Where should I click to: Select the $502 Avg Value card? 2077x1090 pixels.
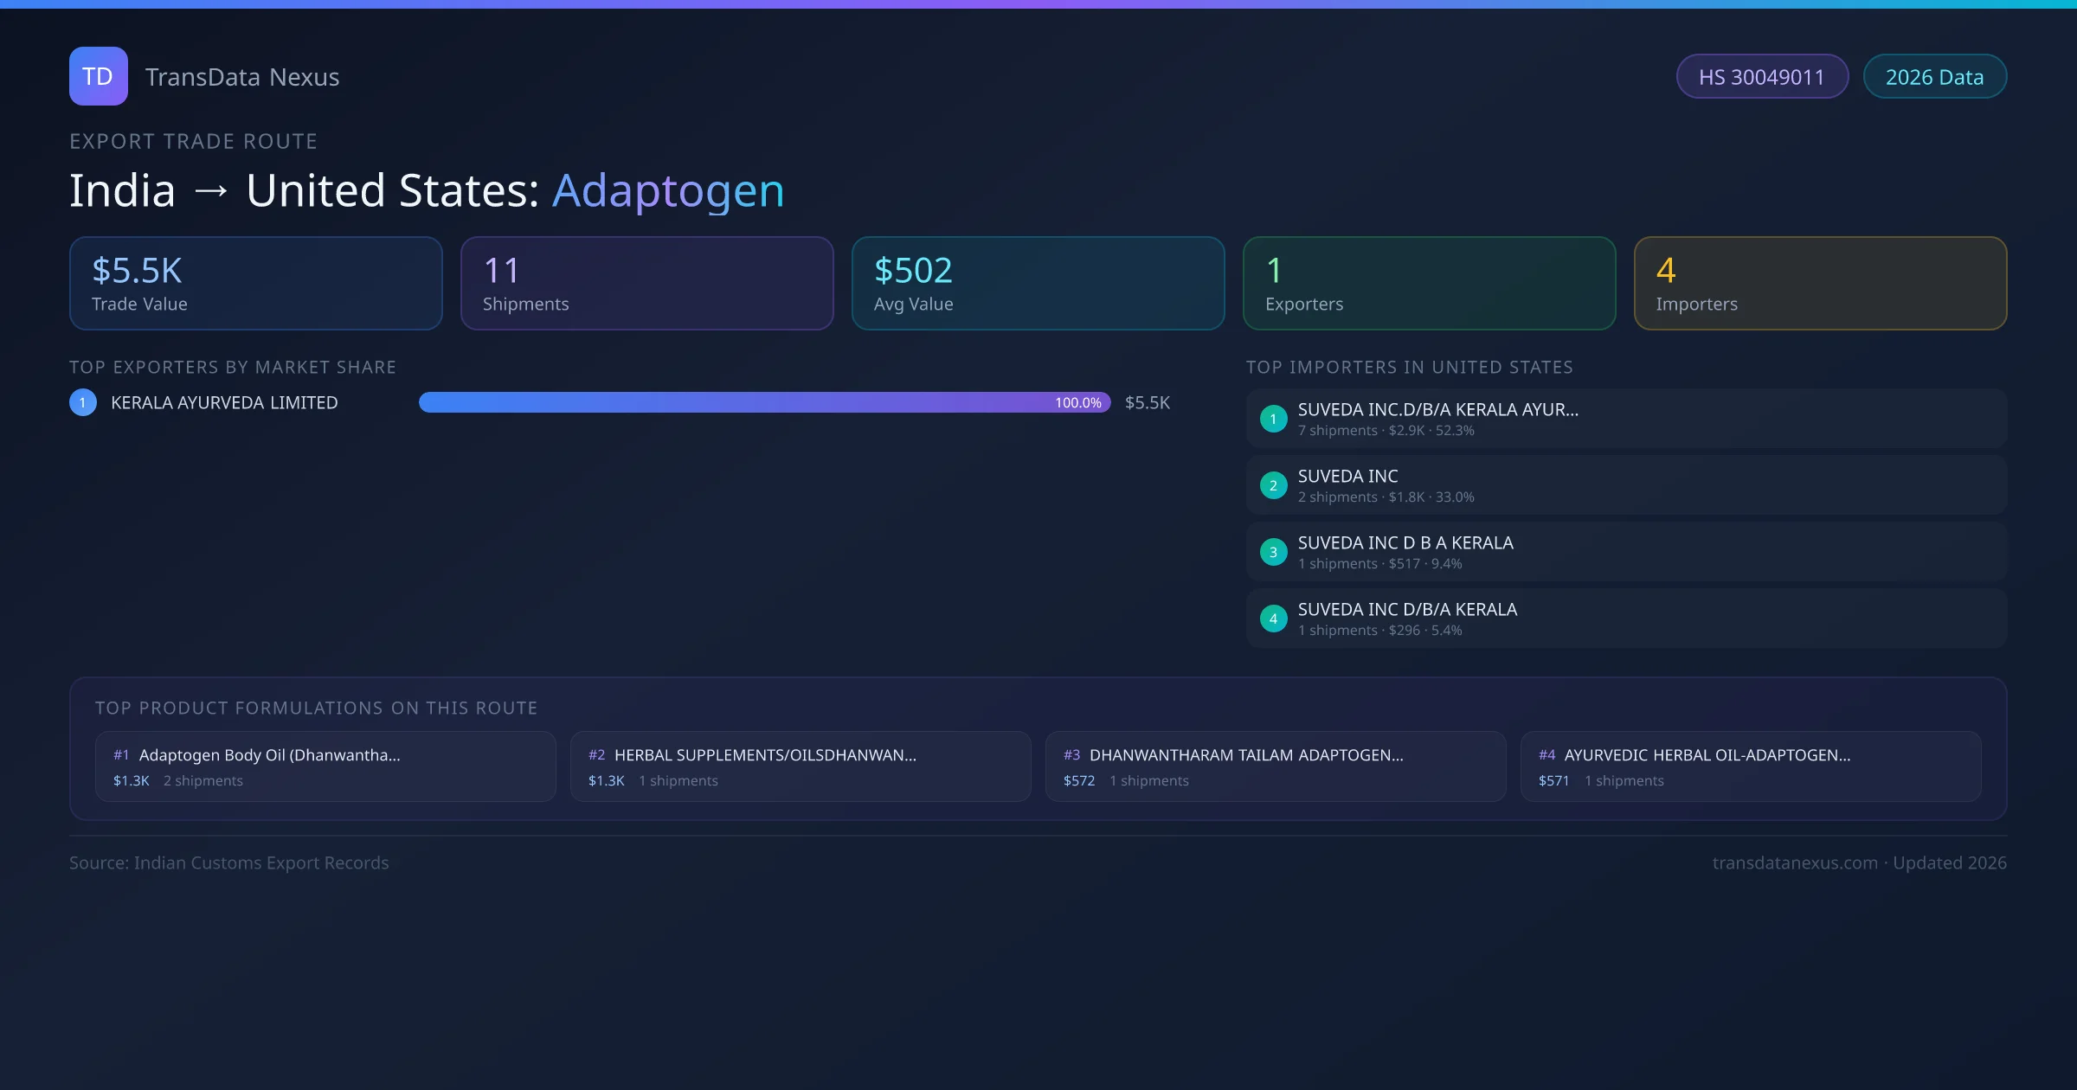[x=1038, y=283]
